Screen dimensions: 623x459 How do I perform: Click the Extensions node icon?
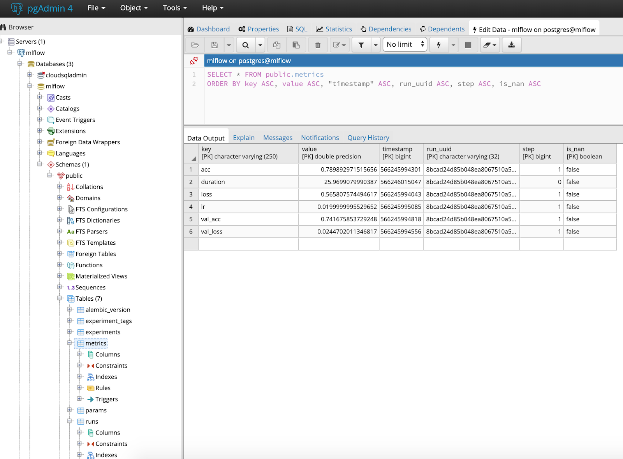[51, 131]
